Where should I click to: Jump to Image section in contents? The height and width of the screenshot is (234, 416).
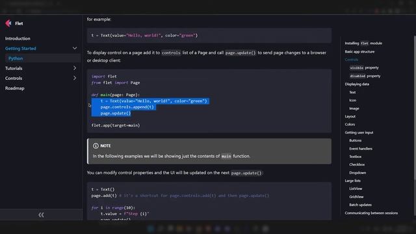click(354, 109)
